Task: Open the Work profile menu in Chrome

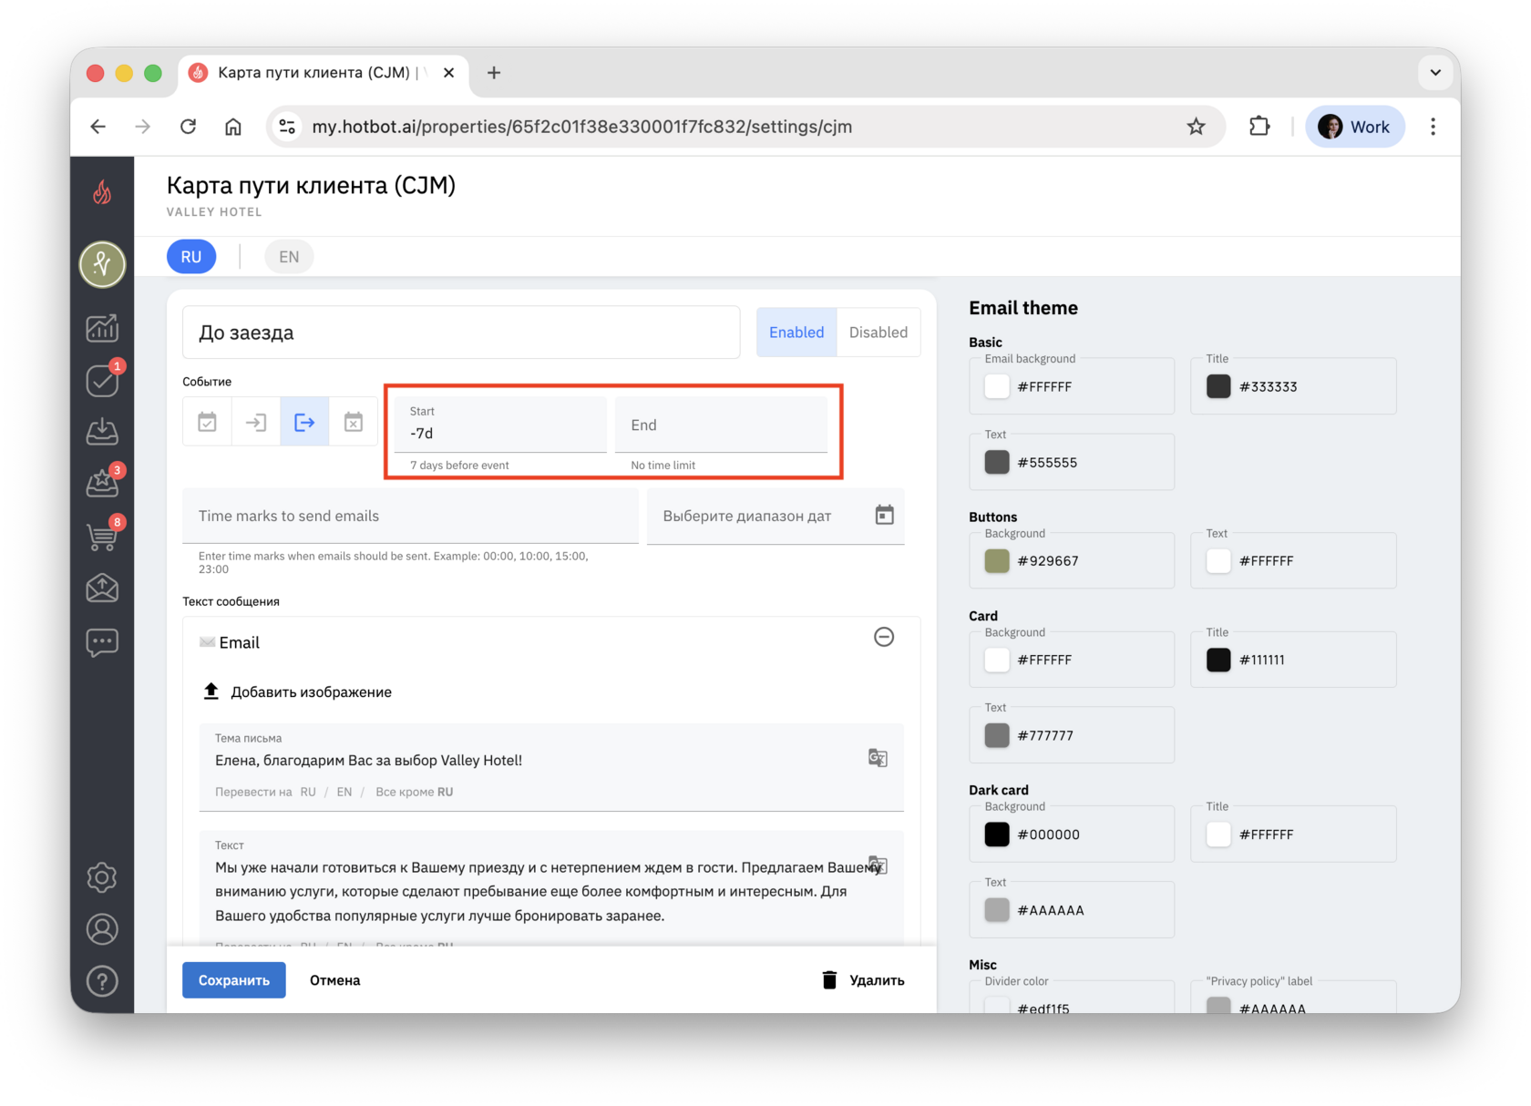Action: (1355, 127)
